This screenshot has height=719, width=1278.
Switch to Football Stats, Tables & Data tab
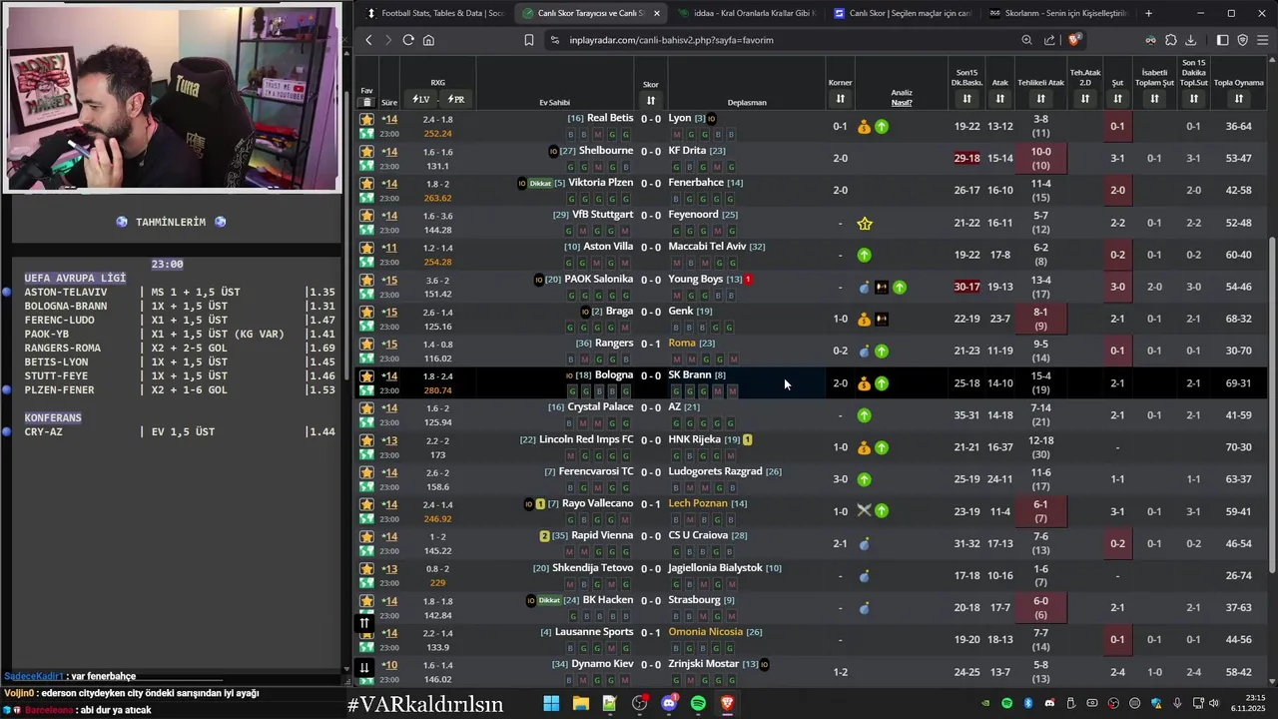tap(435, 13)
